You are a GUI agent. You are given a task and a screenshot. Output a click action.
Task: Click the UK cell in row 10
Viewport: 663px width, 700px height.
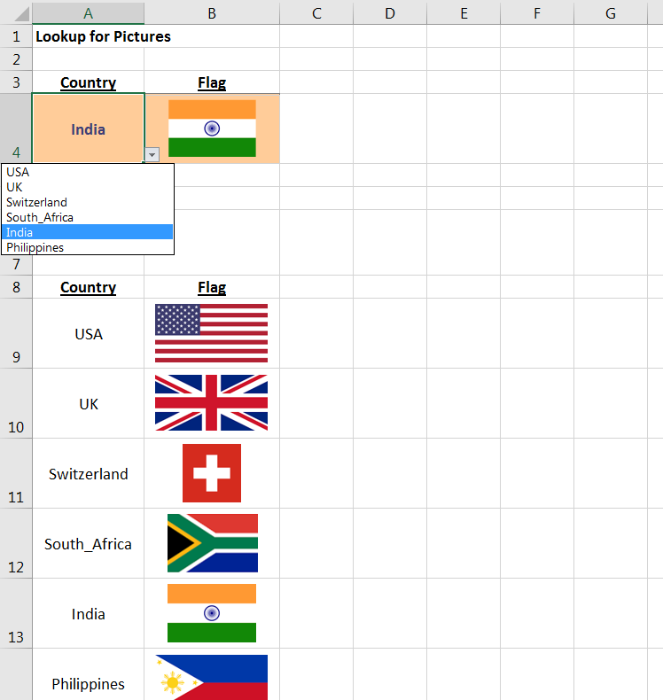tap(89, 404)
